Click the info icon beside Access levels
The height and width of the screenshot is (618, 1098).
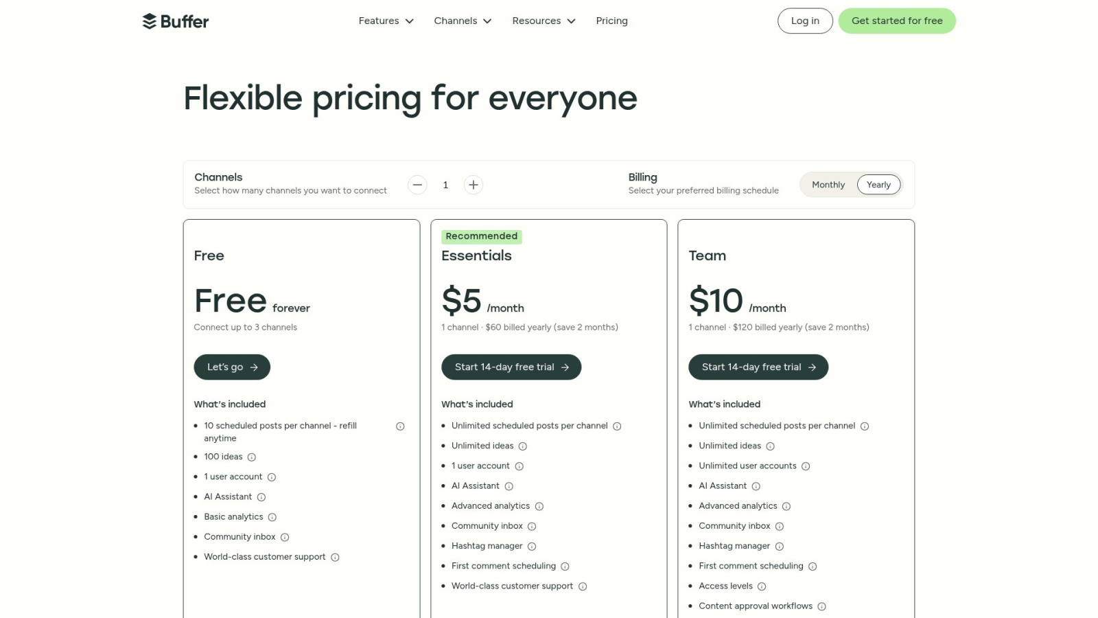(x=760, y=586)
